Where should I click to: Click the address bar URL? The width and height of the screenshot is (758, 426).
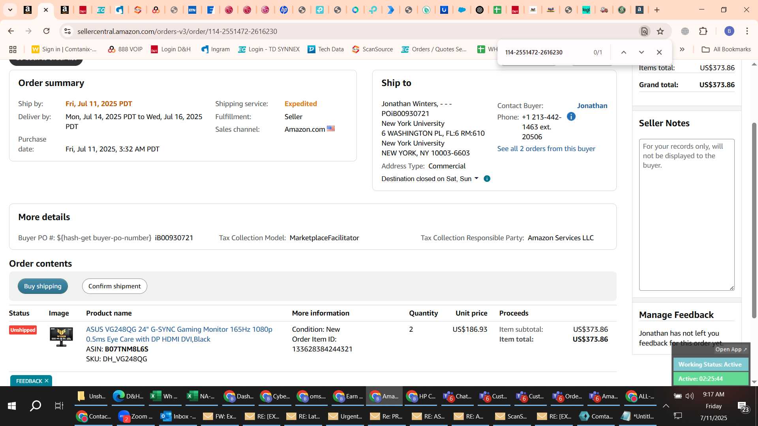click(177, 31)
